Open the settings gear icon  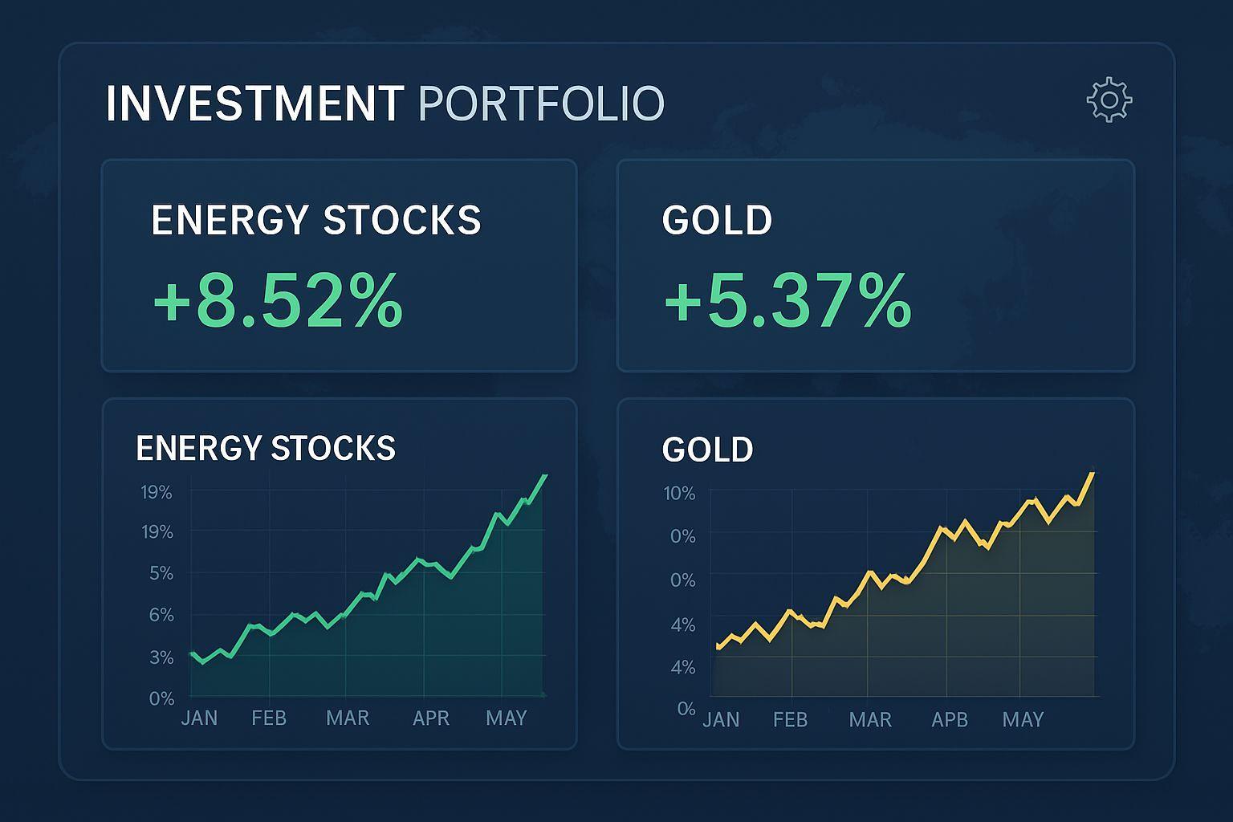pos(1109,100)
